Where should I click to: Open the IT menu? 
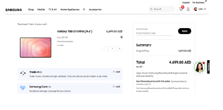(84, 9)
